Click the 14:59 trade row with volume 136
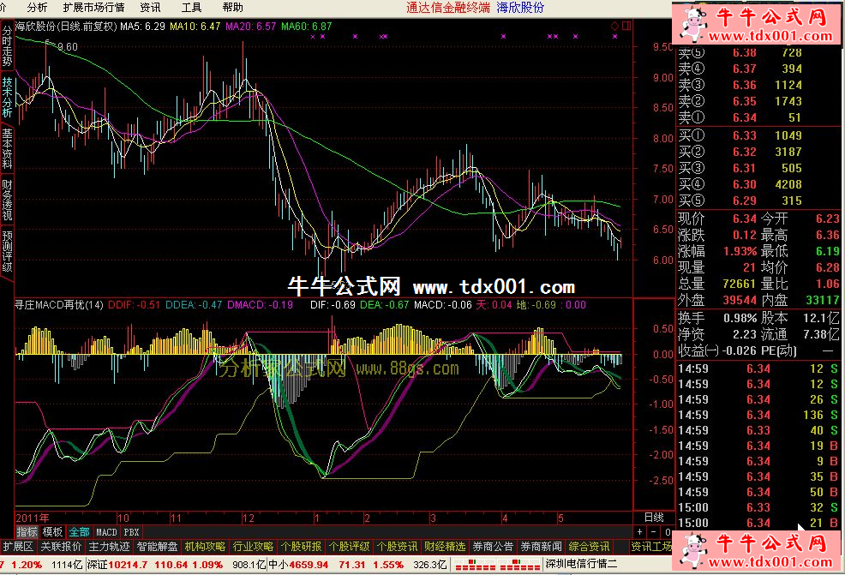The image size is (845, 575). coord(758,415)
